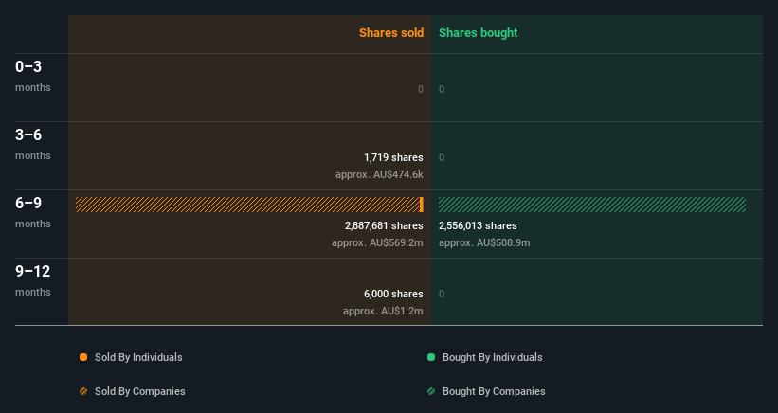
Task: Select the 3–6 months row label
Action: (x=33, y=144)
